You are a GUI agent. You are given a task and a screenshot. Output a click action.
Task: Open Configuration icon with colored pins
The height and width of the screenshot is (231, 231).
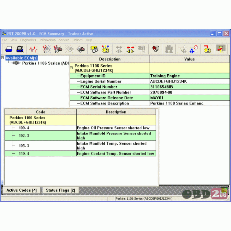(x=106, y=49)
